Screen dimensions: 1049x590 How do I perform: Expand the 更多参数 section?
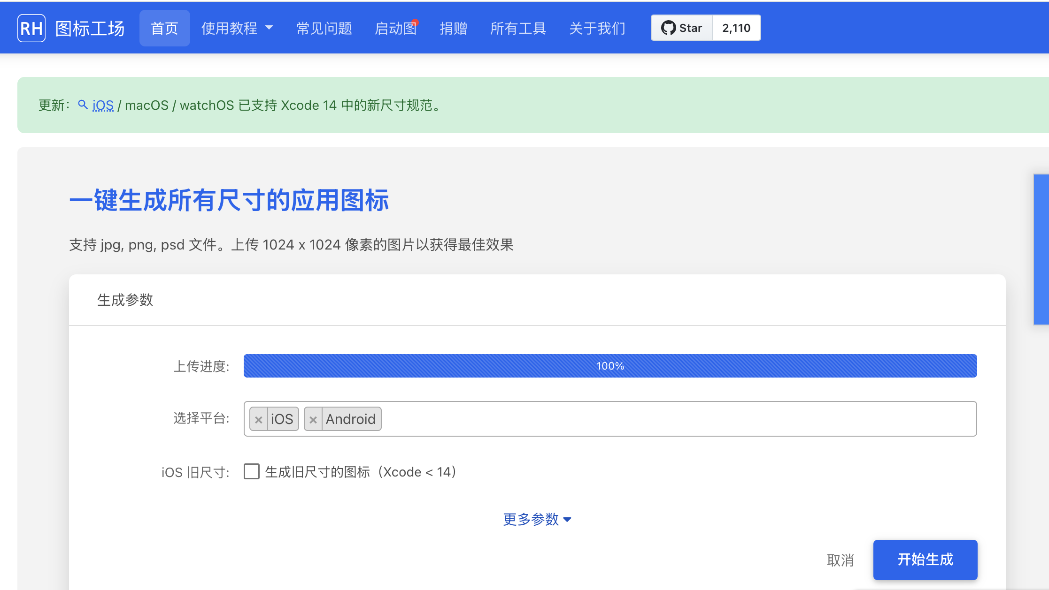(537, 519)
